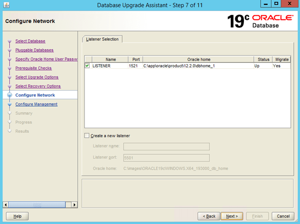The height and width of the screenshot is (224, 300).
Task: Sort listeners by Port column header
Action: [x=135, y=59]
